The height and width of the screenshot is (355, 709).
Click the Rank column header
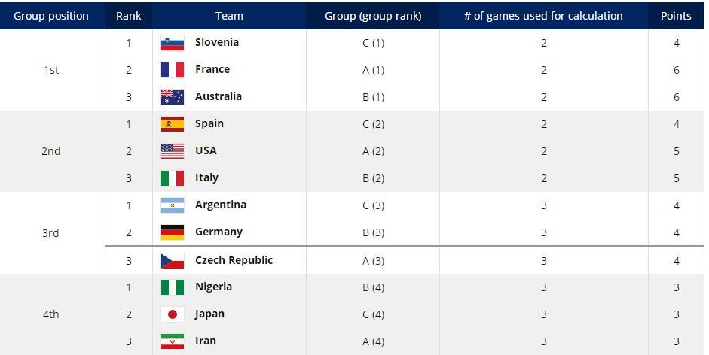pos(128,16)
